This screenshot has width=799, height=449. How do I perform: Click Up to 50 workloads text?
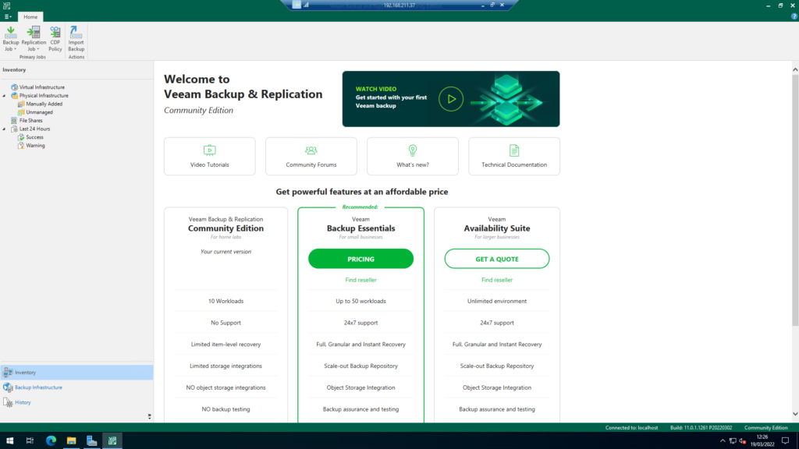point(360,302)
